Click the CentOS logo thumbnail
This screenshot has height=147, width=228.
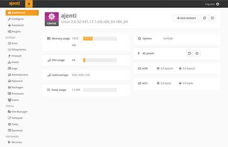[52, 19]
